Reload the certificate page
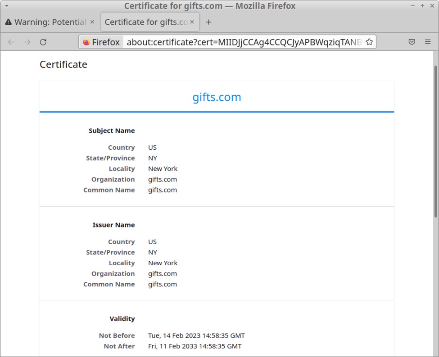439x357 pixels. pyautogui.click(x=43, y=42)
